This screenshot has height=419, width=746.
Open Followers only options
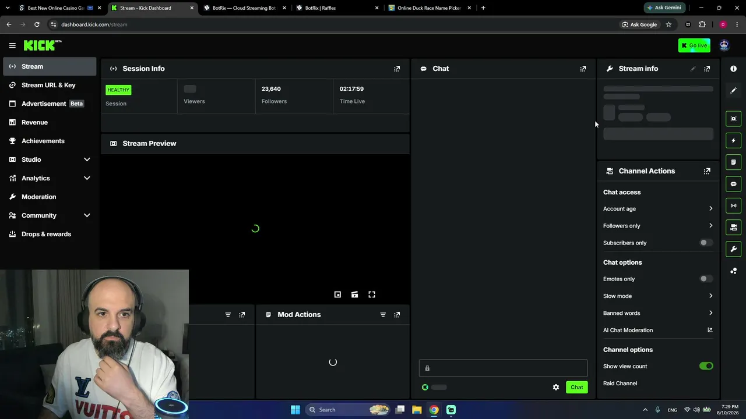tap(658, 226)
